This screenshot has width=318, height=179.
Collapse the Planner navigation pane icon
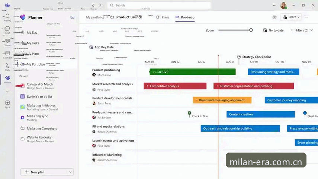point(73,17)
